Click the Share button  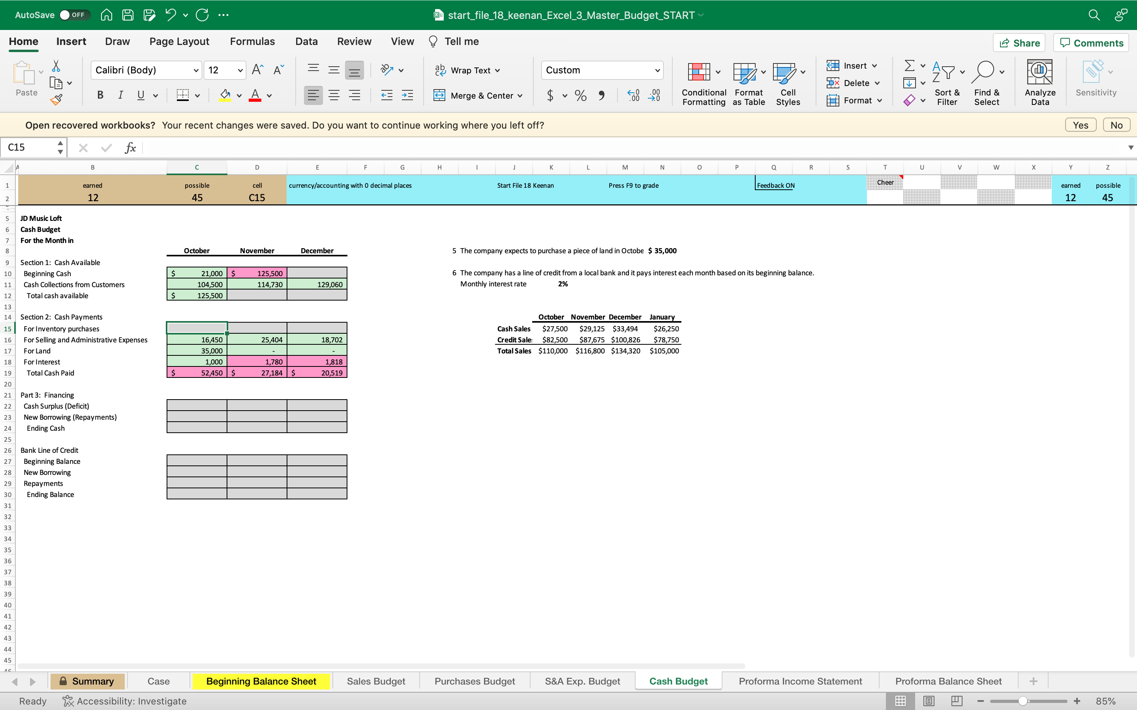click(1019, 43)
